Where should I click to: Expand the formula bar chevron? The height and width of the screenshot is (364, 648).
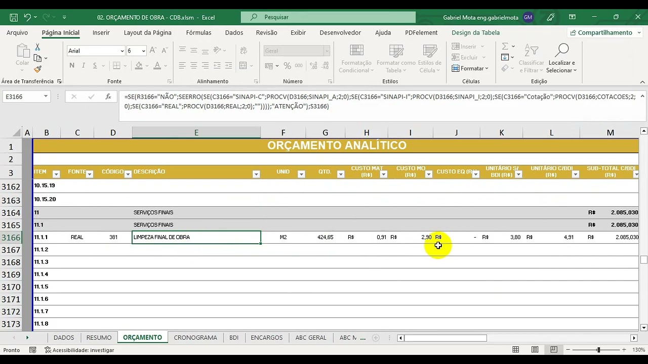tap(642, 96)
